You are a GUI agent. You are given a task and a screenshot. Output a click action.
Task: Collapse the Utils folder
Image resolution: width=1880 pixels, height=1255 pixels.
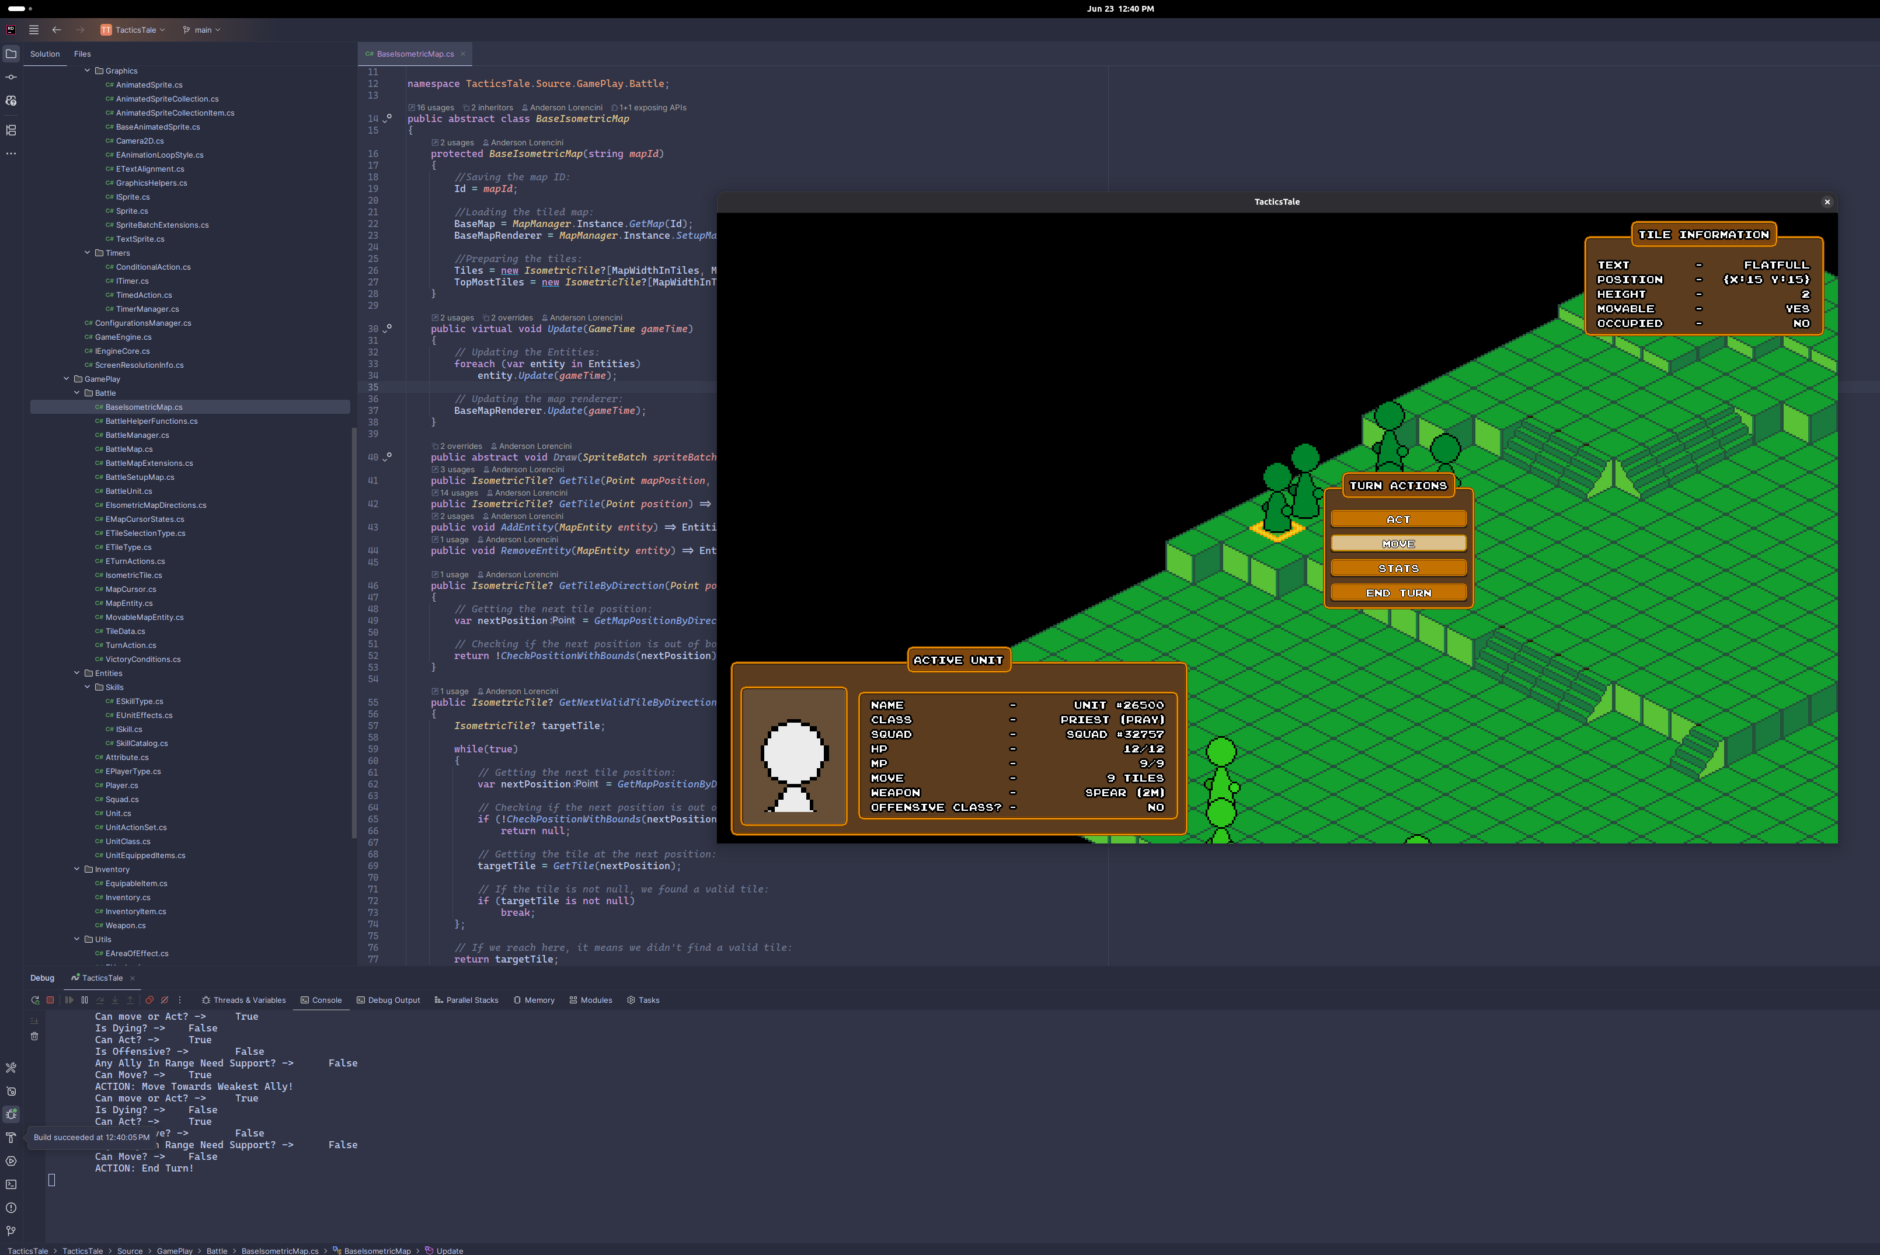[77, 939]
